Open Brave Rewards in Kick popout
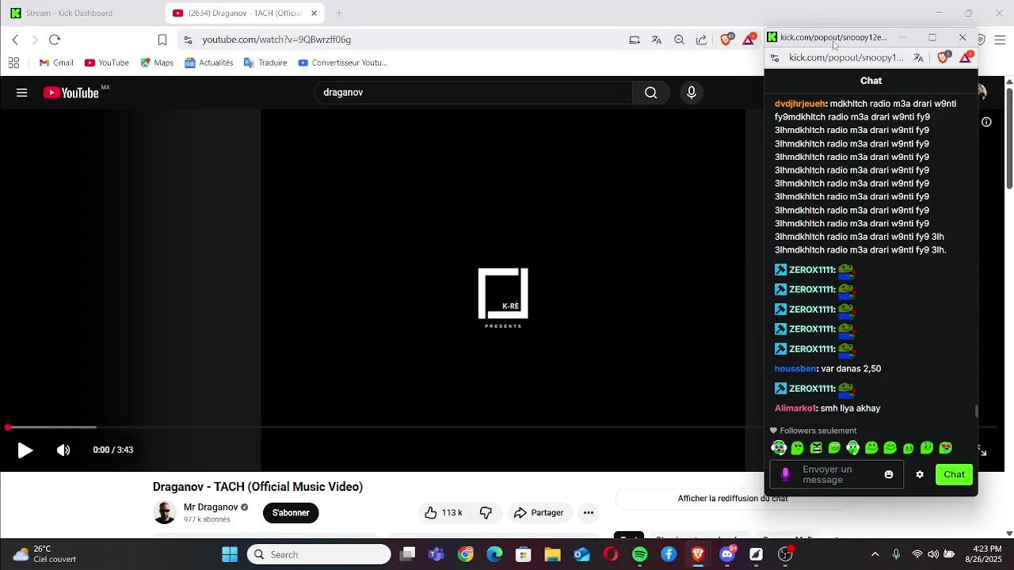Image resolution: width=1014 pixels, height=570 pixels. [x=966, y=57]
